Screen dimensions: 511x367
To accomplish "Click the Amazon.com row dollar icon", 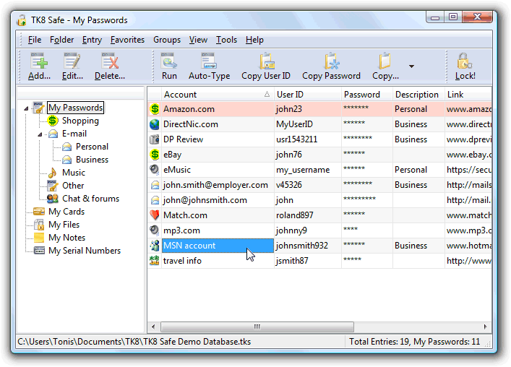I will click(155, 109).
